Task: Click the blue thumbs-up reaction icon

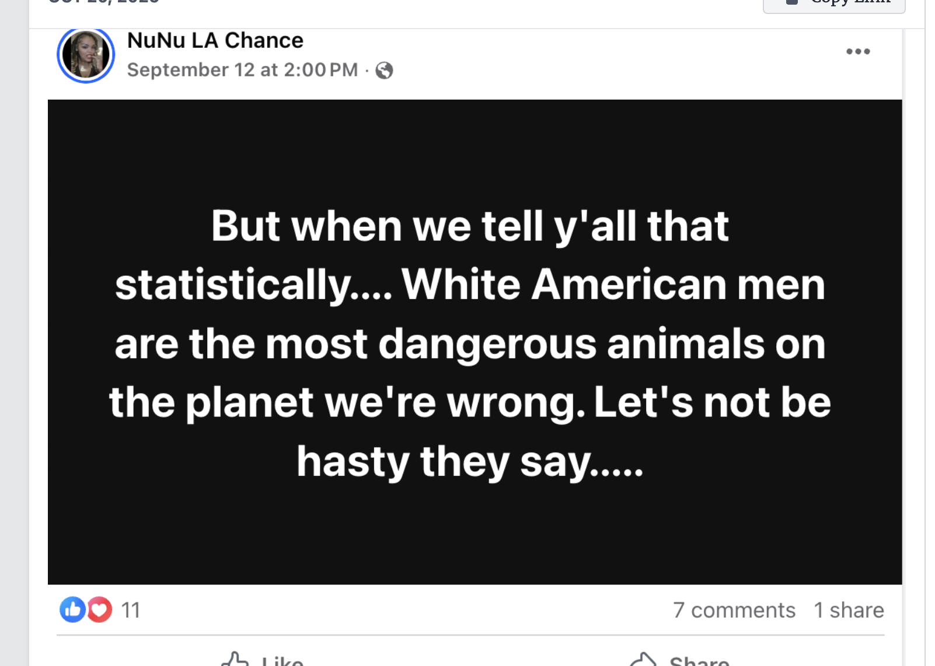Action: 72,610
